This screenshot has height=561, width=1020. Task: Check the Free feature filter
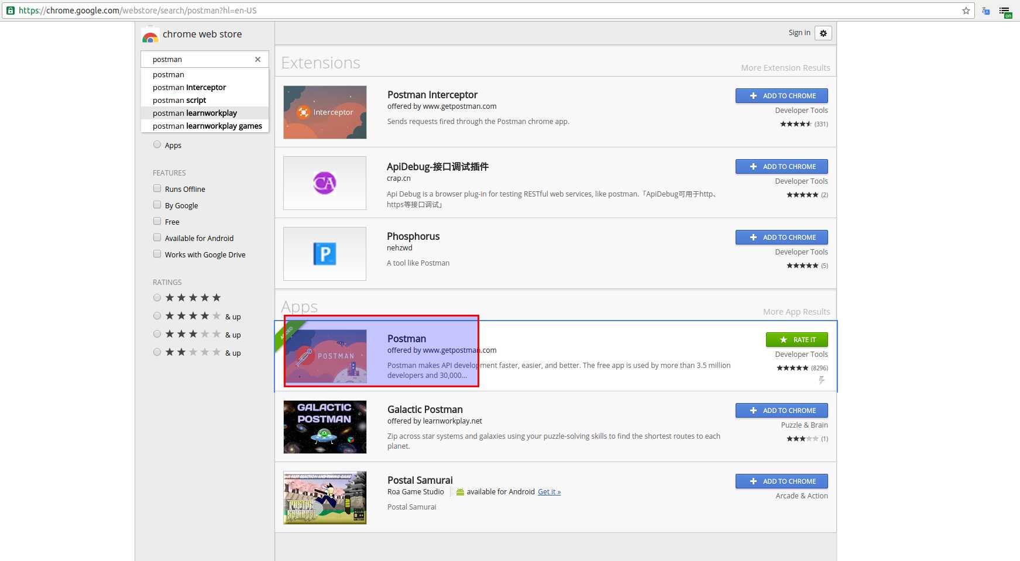[x=157, y=221]
